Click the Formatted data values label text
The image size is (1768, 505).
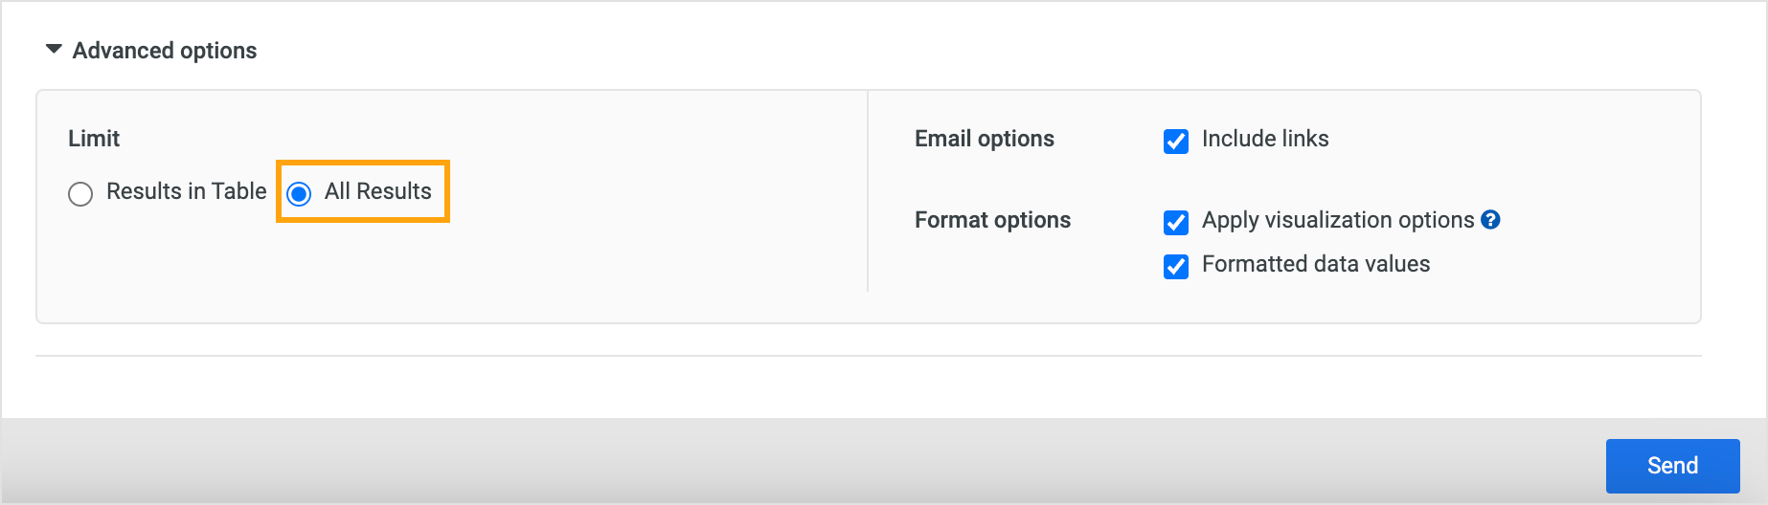(1315, 264)
